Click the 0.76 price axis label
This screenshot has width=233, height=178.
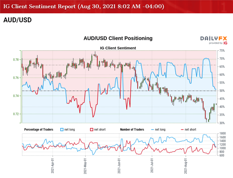pos(16,78)
